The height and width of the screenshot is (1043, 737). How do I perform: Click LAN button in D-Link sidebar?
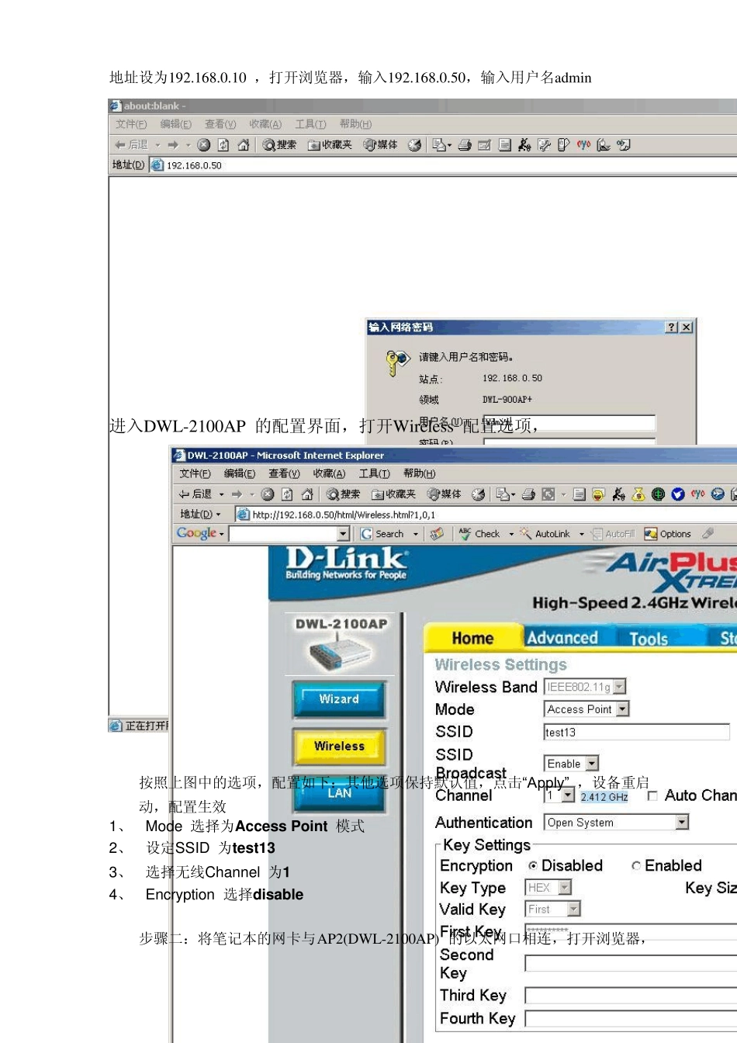click(x=339, y=793)
